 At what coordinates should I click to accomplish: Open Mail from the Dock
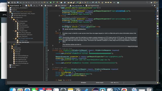42,89
